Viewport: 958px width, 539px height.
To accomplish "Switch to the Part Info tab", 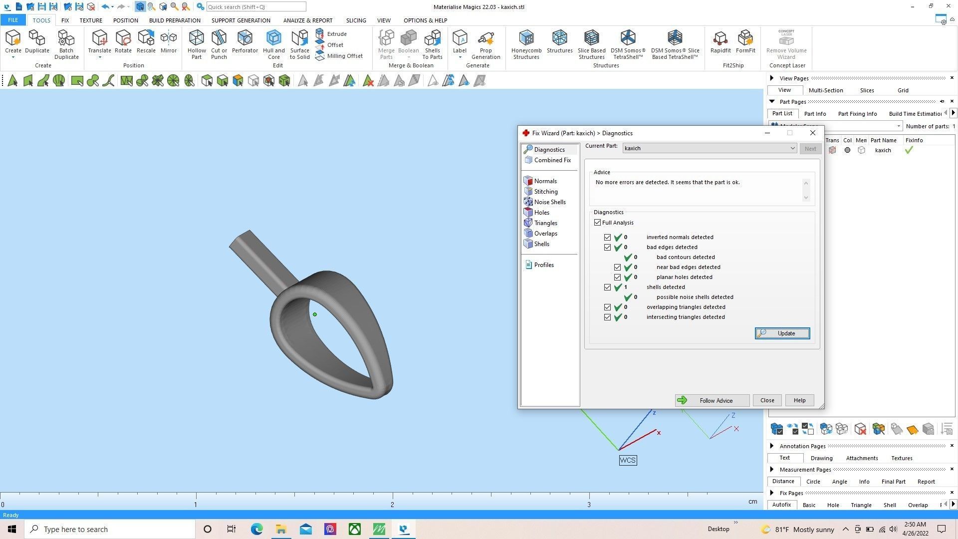I will 815,114.
